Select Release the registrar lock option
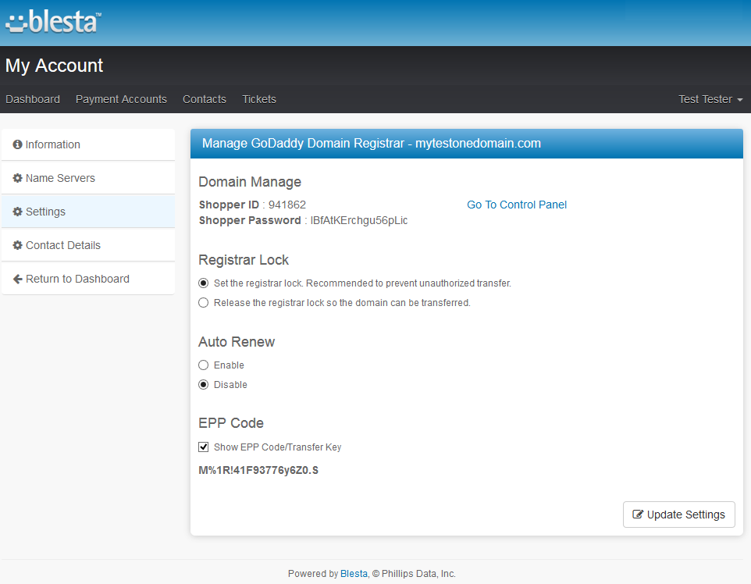The height and width of the screenshot is (584, 751). [x=204, y=303]
